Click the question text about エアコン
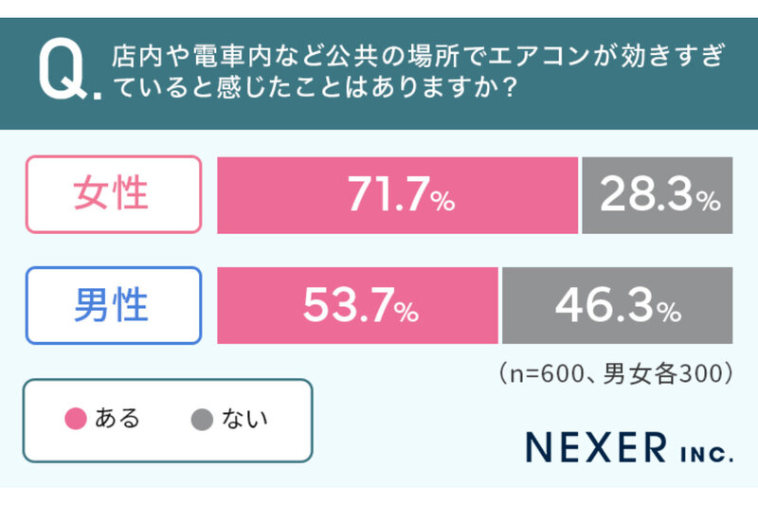Screen dimensions: 758x505 click(419, 71)
